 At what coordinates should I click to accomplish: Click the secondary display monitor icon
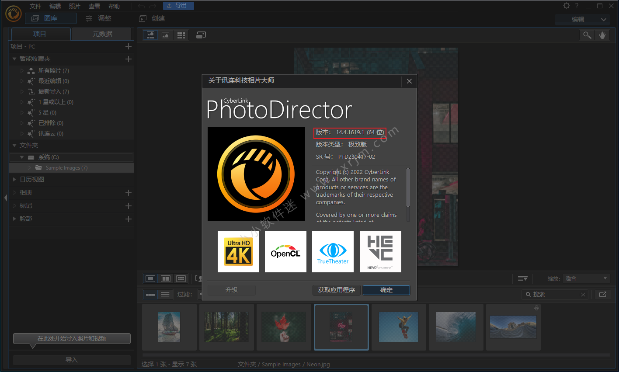[201, 35]
